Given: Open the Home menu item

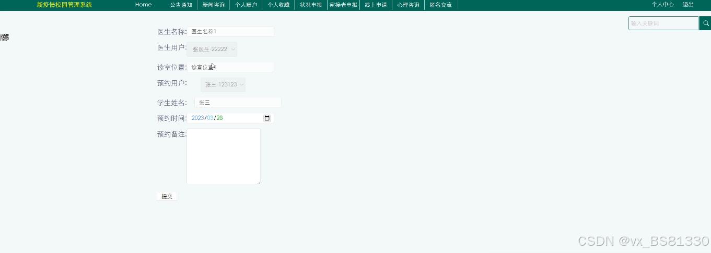Looking at the screenshot, I should [x=143, y=5].
